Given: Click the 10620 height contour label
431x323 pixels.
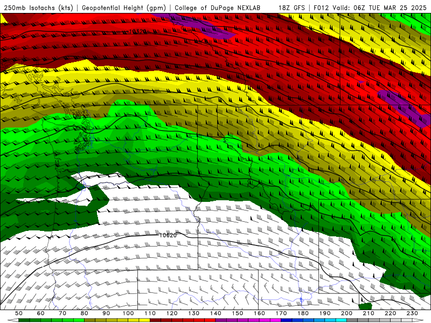Looking at the screenshot, I should [168, 235].
